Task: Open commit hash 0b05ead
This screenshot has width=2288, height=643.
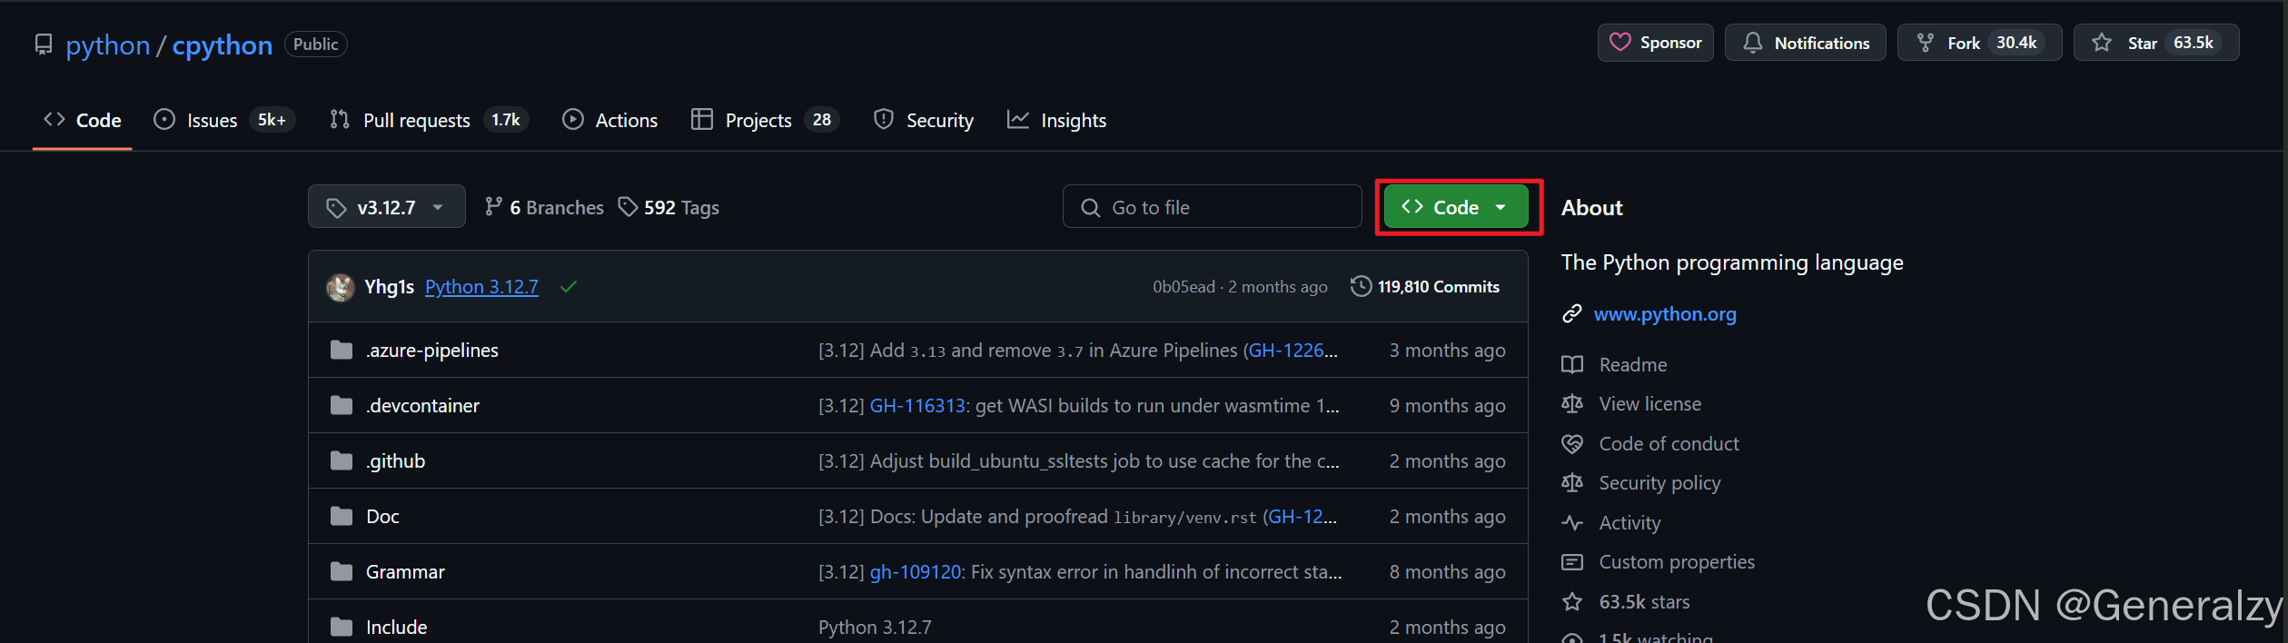Action: coord(1184,287)
